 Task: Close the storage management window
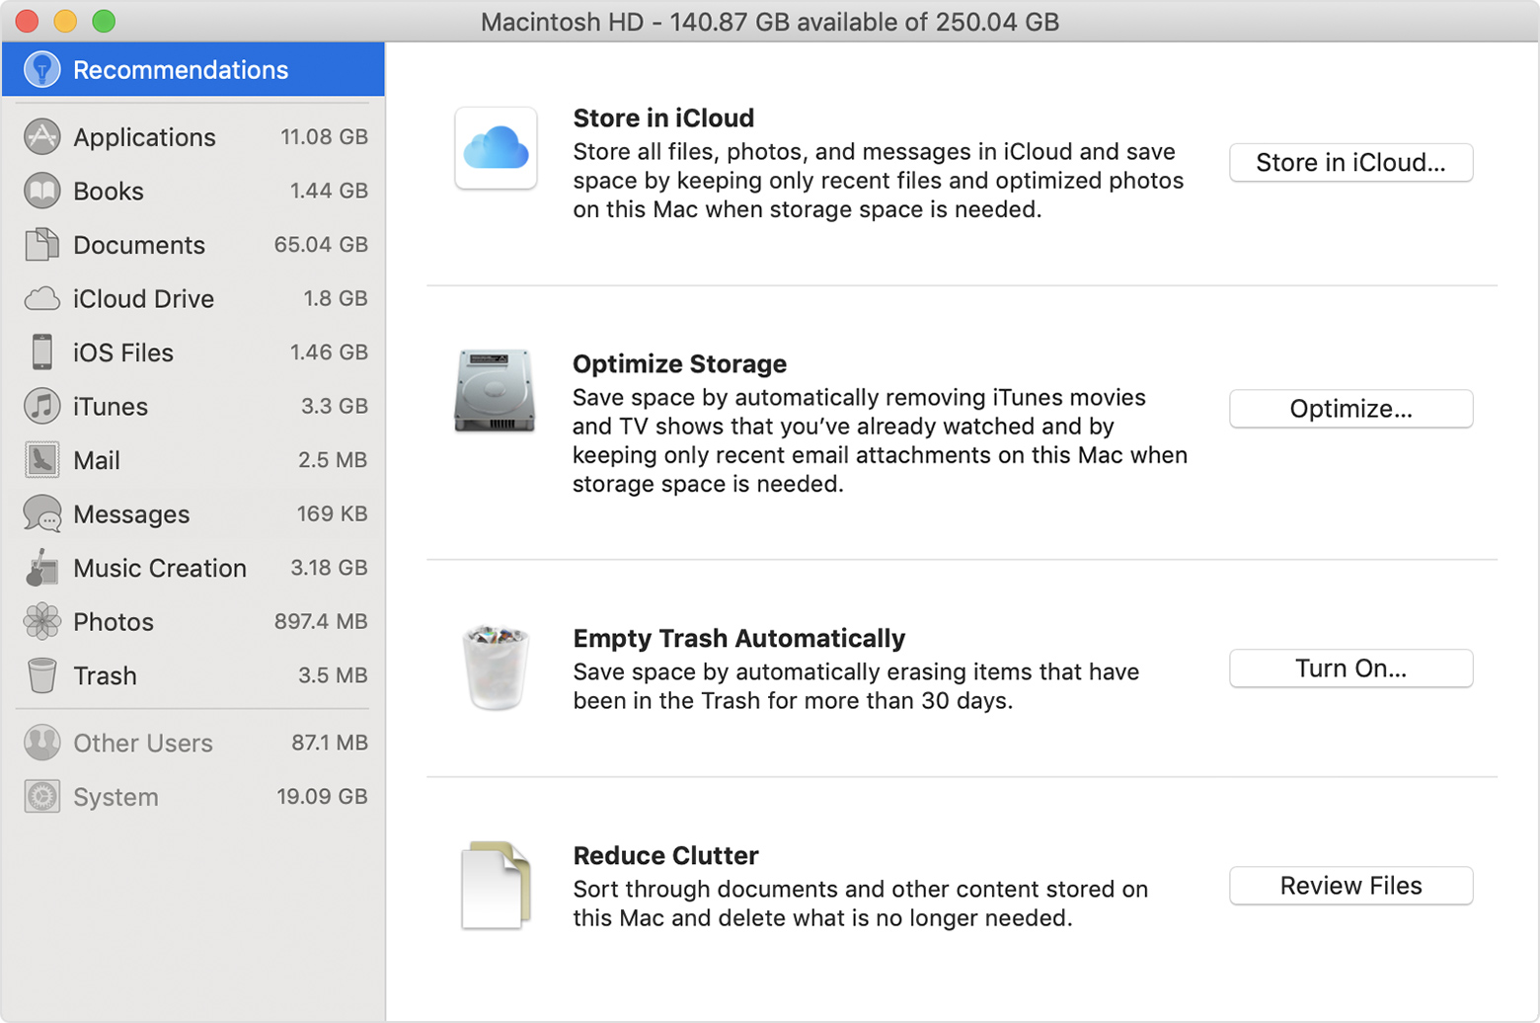click(28, 21)
